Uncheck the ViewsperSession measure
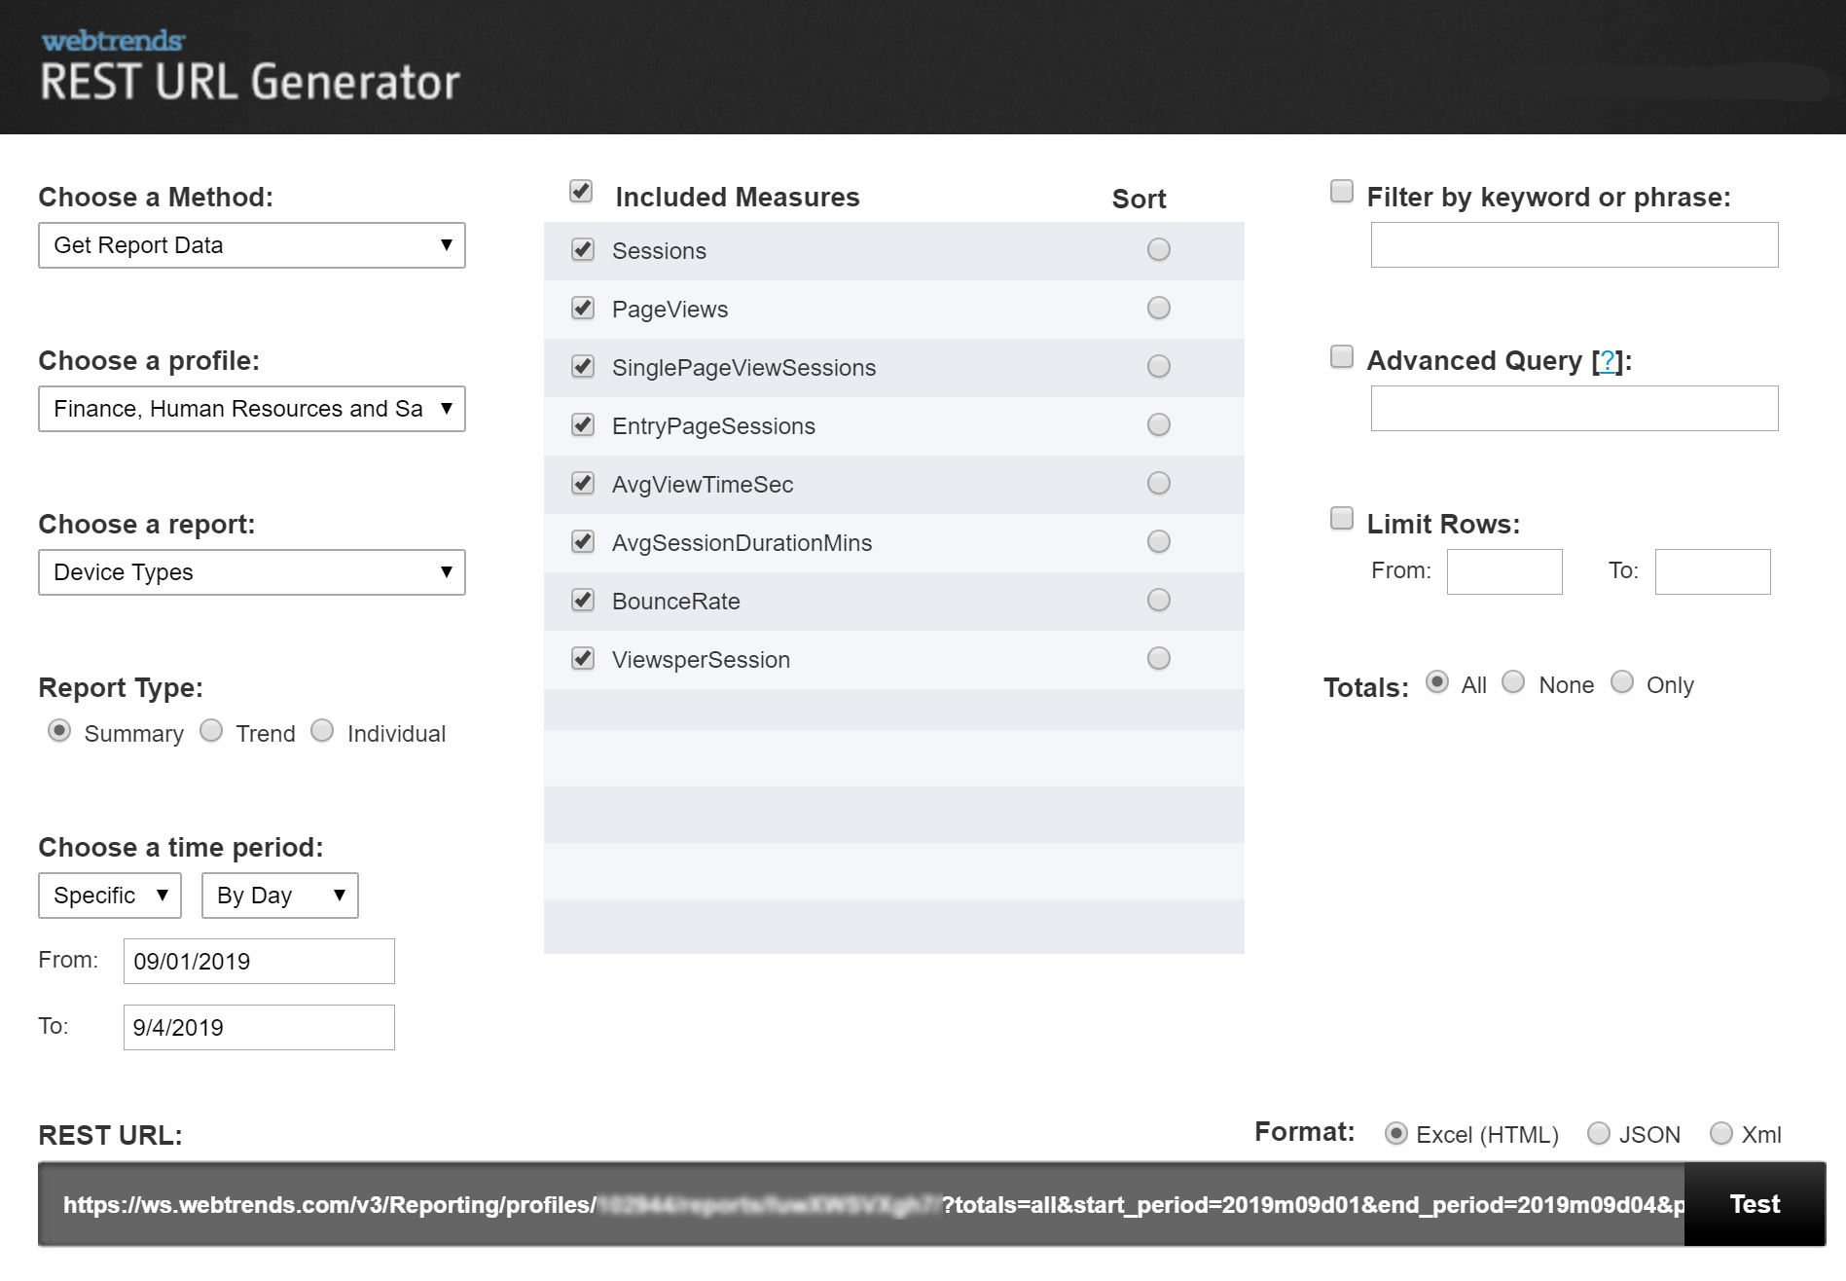1846x1281 pixels. (583, 659)
